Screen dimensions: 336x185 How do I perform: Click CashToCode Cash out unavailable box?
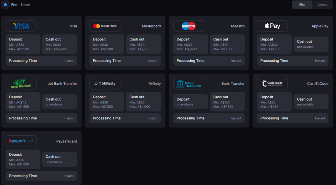[x=311, y=102]
